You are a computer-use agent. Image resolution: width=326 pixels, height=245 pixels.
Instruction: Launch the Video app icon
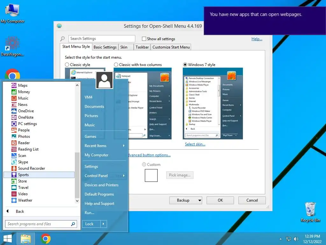14,194
